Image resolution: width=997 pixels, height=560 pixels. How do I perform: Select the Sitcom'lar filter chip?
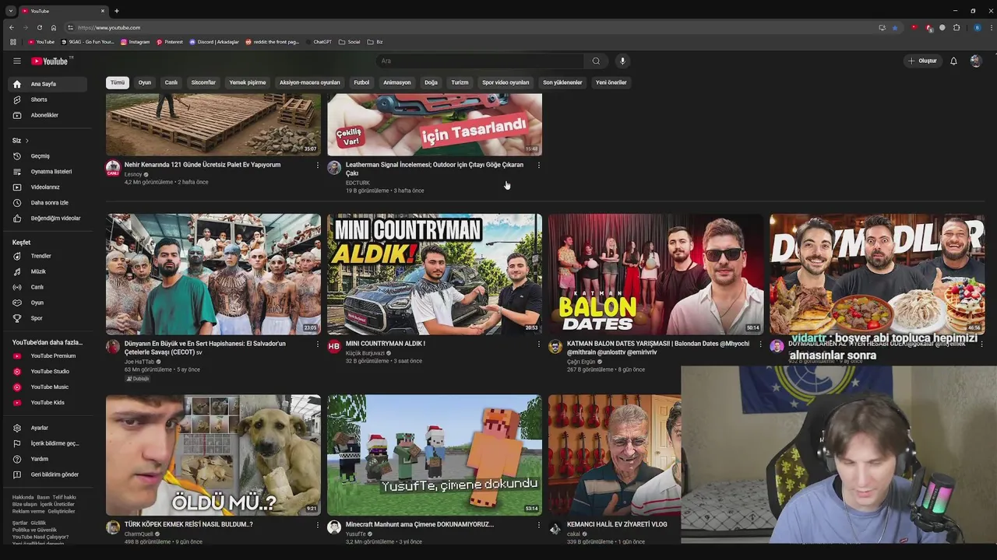[203, 82]
